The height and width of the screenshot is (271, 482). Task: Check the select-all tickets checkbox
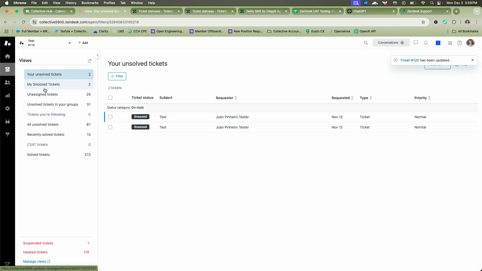(x=110, y=98)
